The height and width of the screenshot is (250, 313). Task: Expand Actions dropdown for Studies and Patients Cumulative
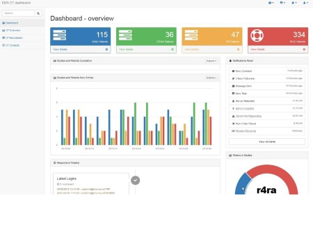211,61
